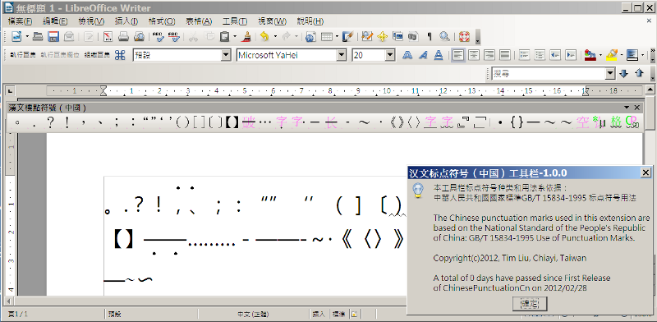This screenshot has width=657, height=322.
Task: Toggle Align Left paragraph alignment
Action: (459, 55)
